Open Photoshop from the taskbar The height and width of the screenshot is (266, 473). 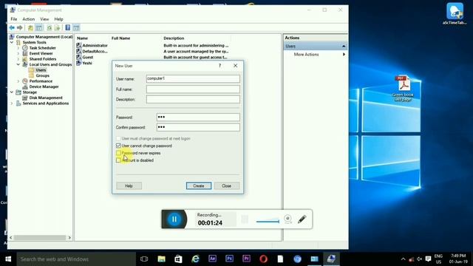(x=229, y=259)
